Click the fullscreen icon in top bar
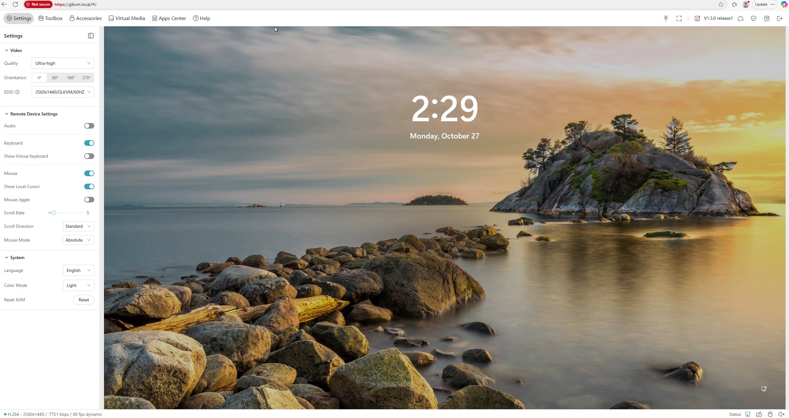The image size is (789, 418). coord(679,18)
